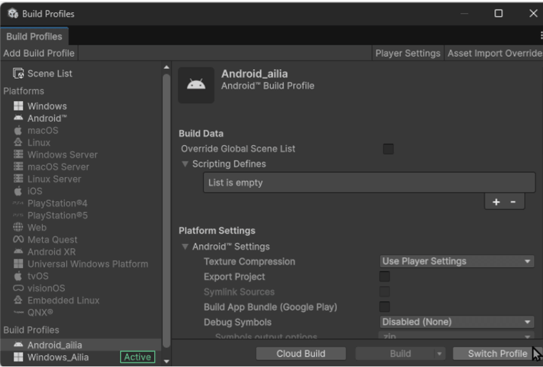Screen dimensions: 543x367
Task: Select the visionOS headset icon
Action: (x=18, y=288)
